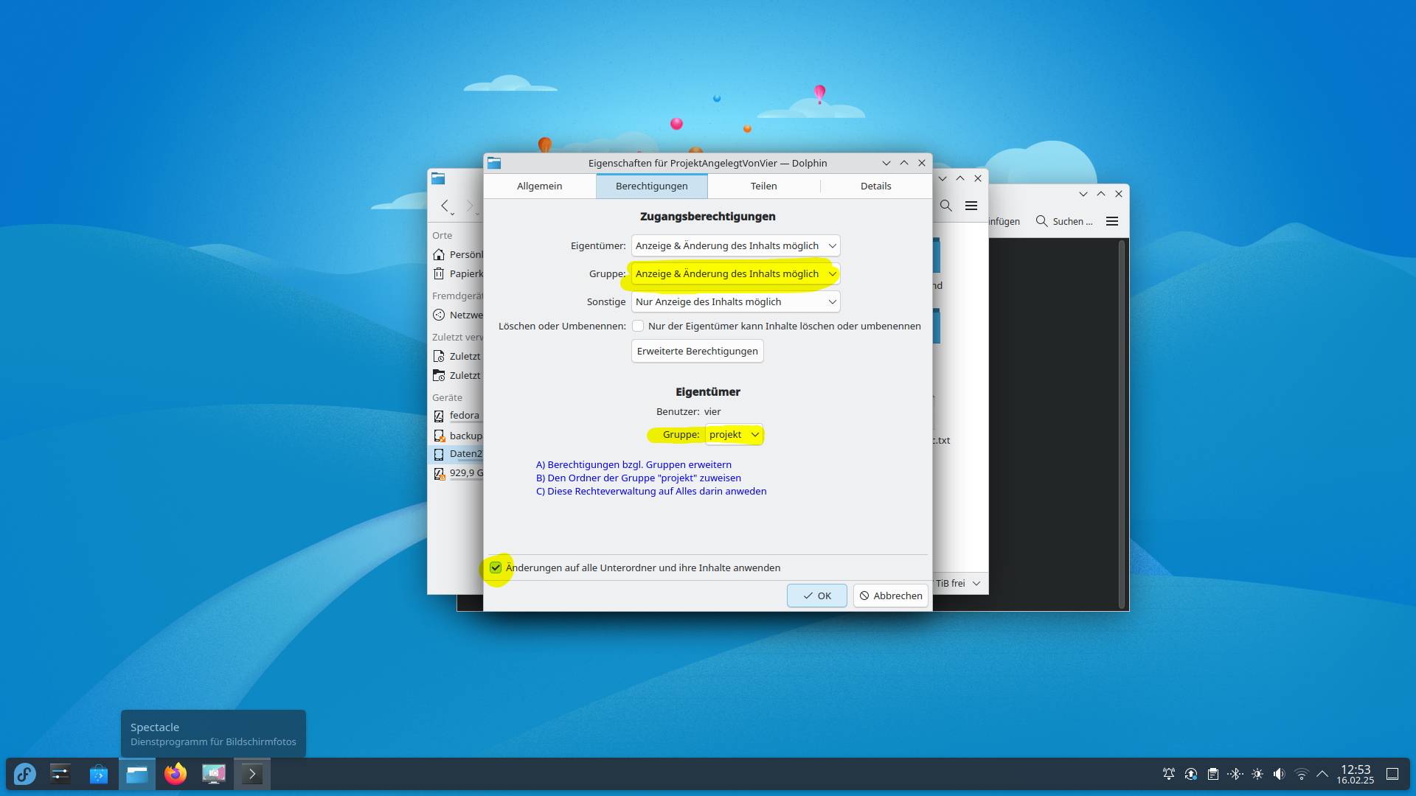Click the search magnifier icon in Dolphin
Screen dimensions: 1416x796
point(945,206)
